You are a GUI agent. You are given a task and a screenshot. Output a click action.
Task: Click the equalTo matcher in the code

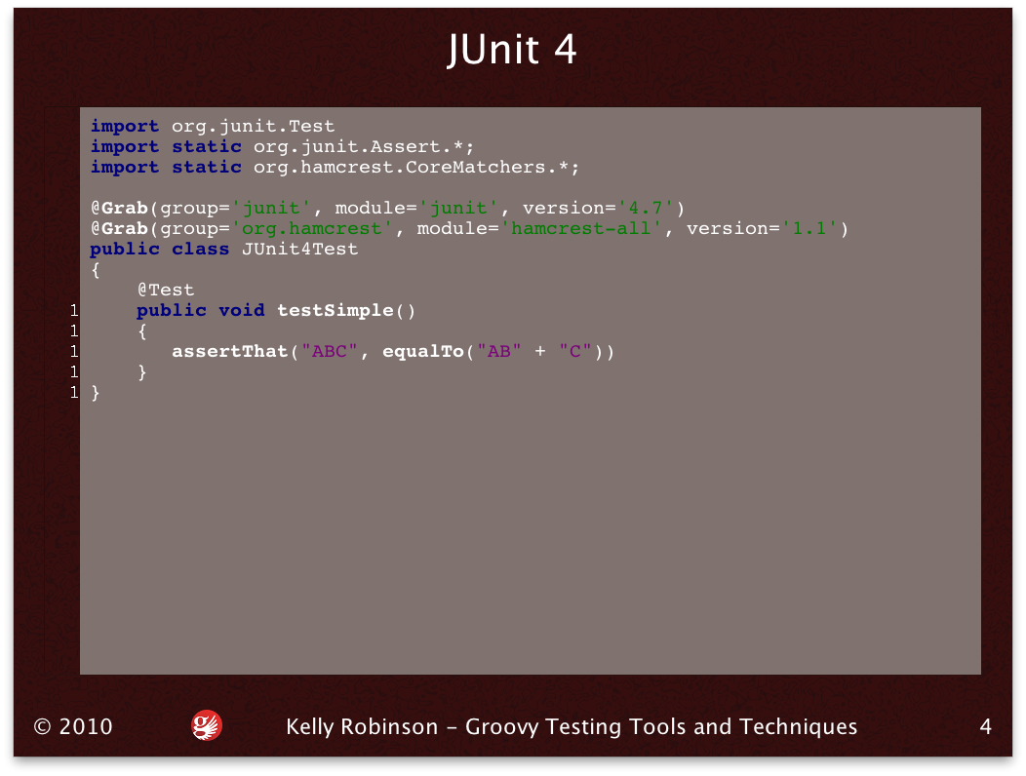422,351
